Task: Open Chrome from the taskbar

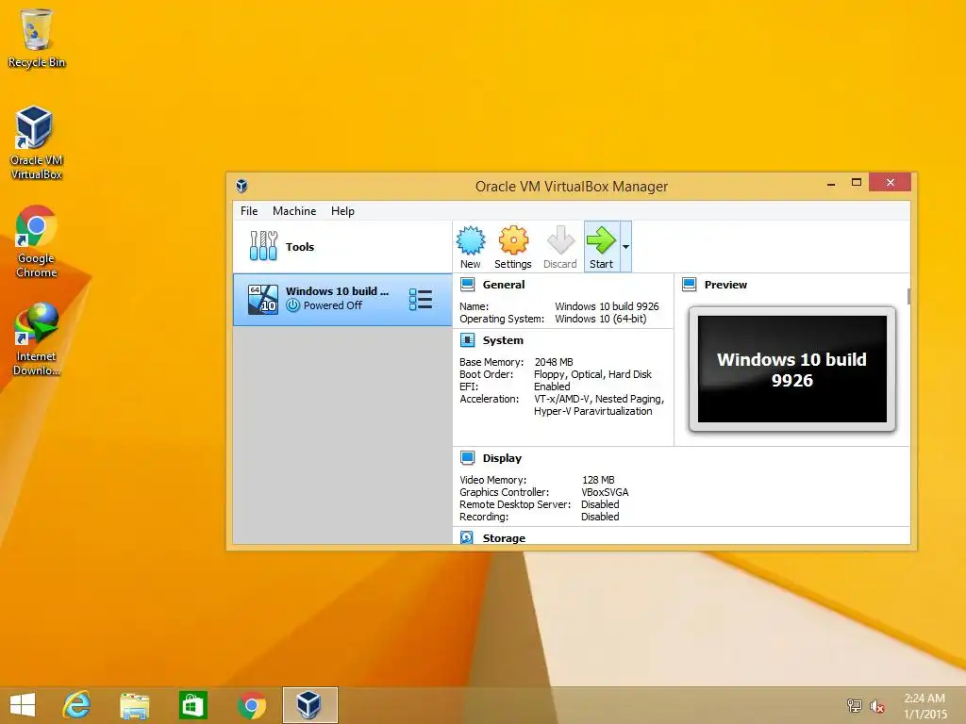Action: coord(251,705)
